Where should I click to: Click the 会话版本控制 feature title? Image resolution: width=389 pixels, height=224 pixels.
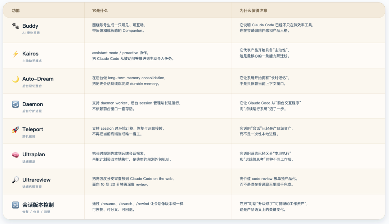point(38,205)
